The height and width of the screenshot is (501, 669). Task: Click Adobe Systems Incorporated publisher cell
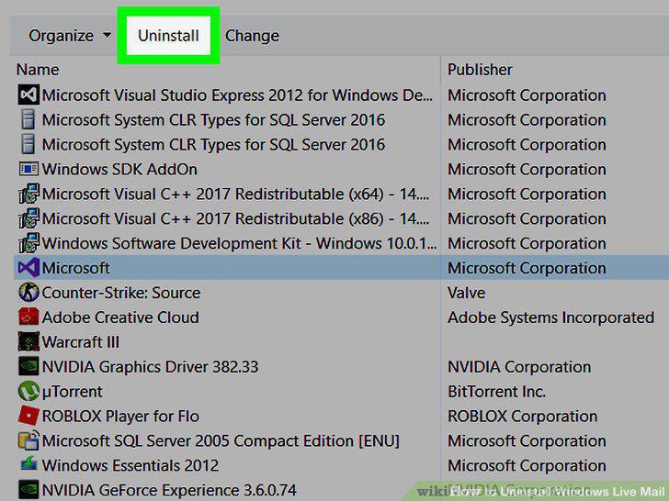[x=550, y=317]
